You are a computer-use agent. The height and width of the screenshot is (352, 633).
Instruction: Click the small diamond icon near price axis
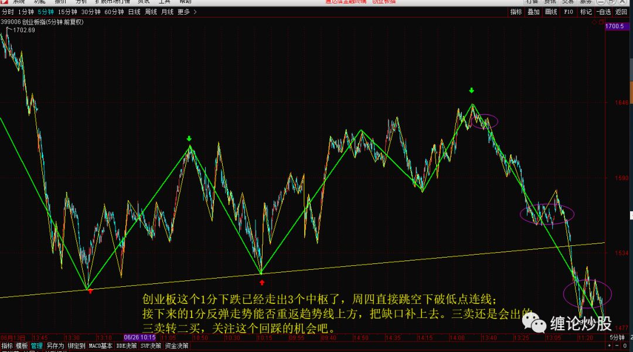tap(594, 22)
